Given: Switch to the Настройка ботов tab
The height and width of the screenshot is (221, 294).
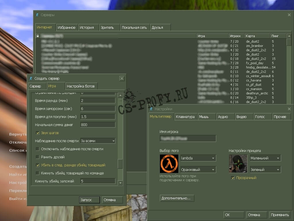Looking at the screenshot, I should 82,86.
